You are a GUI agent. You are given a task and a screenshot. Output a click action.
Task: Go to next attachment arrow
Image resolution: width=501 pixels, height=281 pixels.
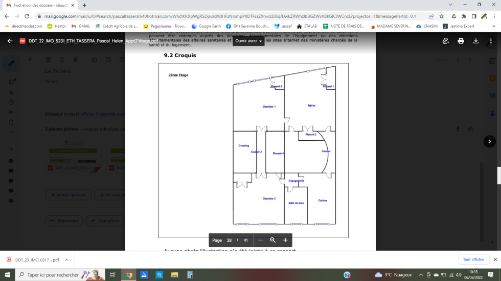click(x=490, y=141)
